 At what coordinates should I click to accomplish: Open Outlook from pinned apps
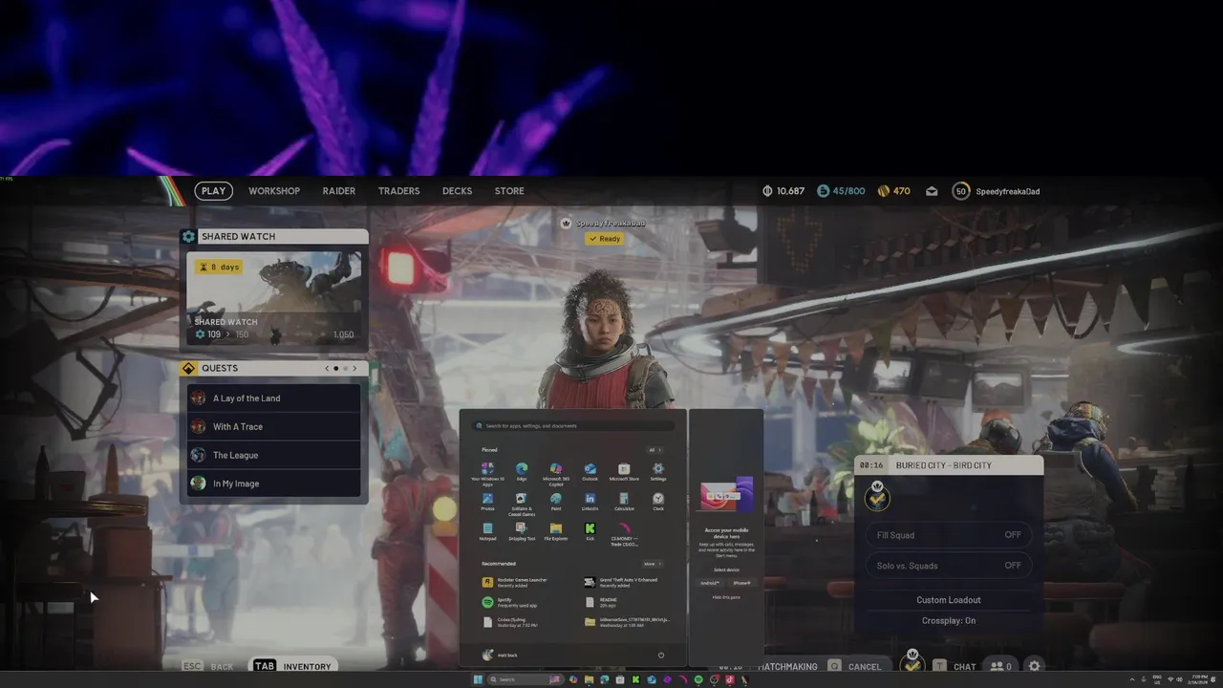[x=590, y=472]
